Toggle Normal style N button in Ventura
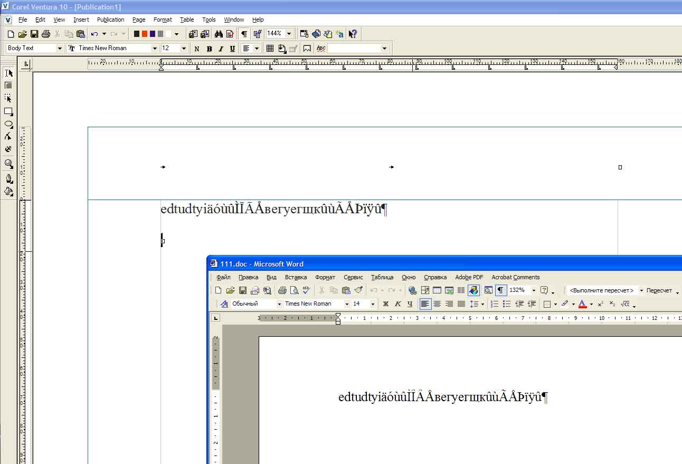This screenshot has width=682, height=464. point(197,49)
